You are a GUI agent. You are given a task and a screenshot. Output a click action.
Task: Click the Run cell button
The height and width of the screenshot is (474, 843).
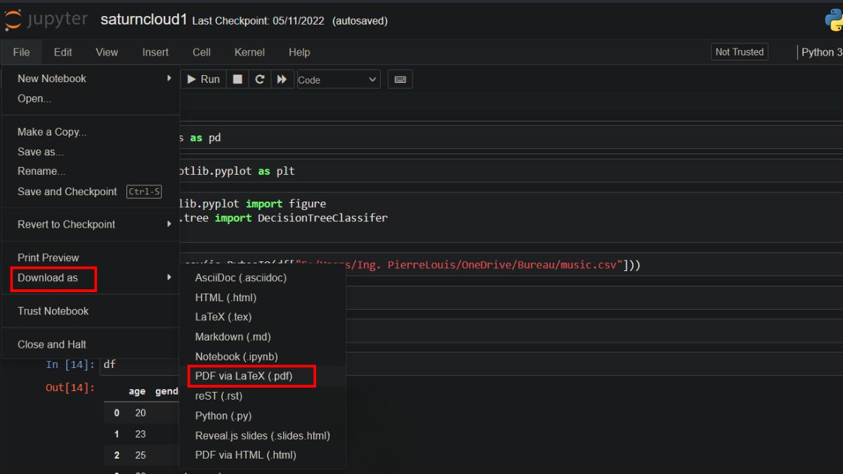[202, 79]
